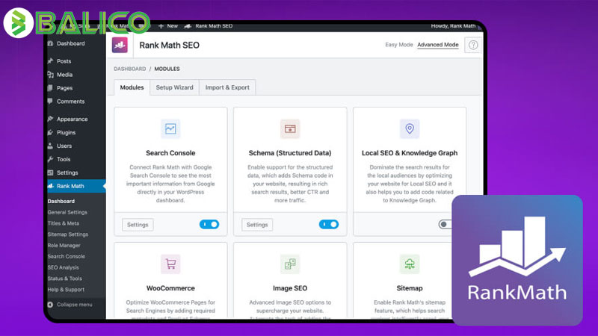Screen dimensions: 598x336
Task: Click New in the admin bar
Action: coord(173,26)
